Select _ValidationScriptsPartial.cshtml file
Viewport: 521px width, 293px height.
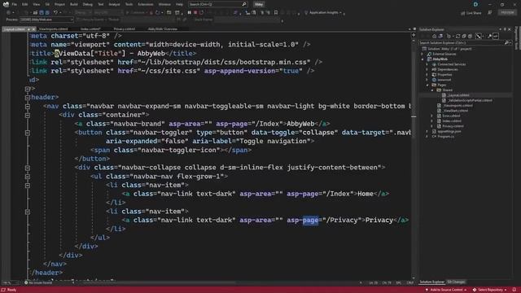click(470, 100)
